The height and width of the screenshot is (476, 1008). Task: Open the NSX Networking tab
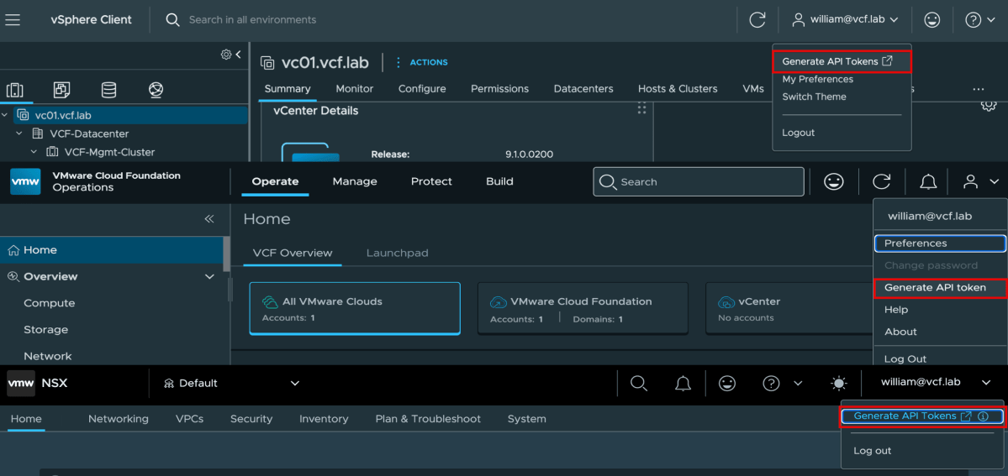click(x=119, y=419)
